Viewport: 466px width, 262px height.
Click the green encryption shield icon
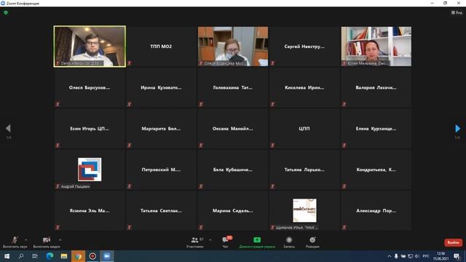(x=6, y=13)
